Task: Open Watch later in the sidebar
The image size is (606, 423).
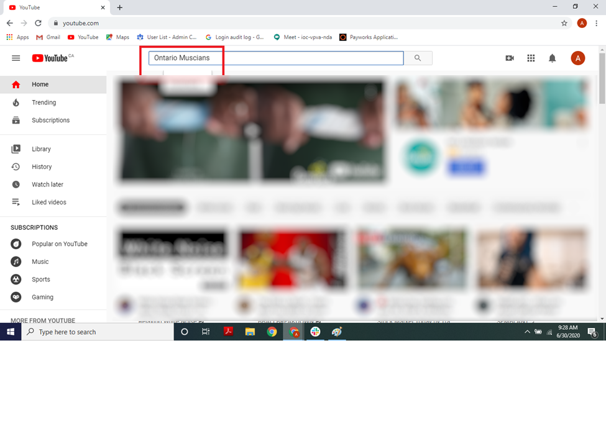Action: pyautogui.click(x=53, y=184)
